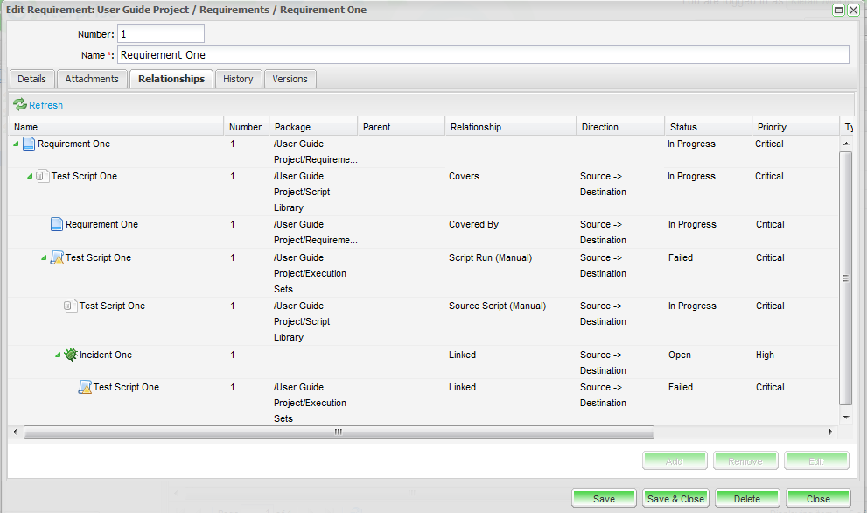Maximize the Edit Requirement dialog
867x513 pixels.
(x=838, y=10)
